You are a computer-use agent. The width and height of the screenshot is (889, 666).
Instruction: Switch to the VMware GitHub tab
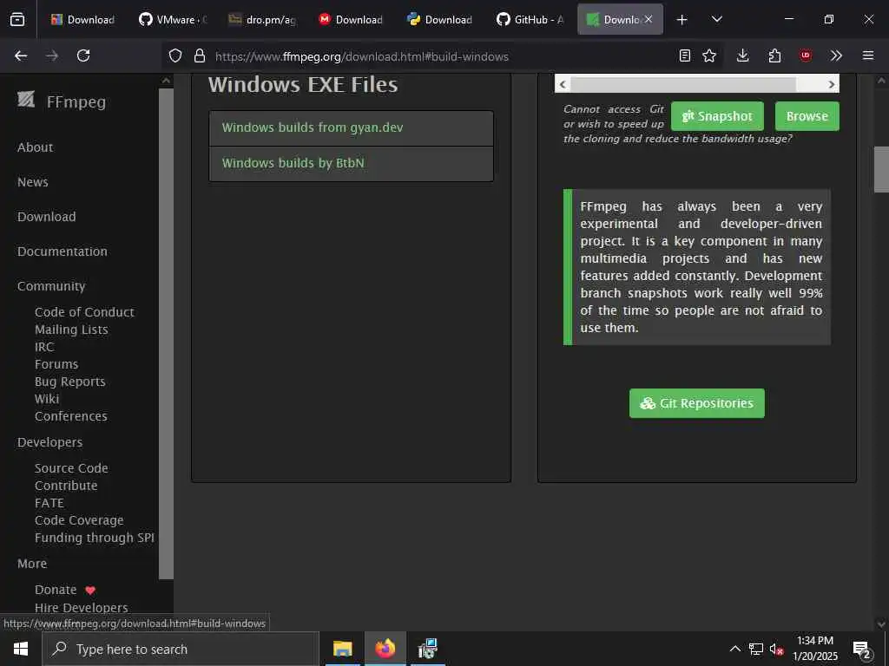173,19
